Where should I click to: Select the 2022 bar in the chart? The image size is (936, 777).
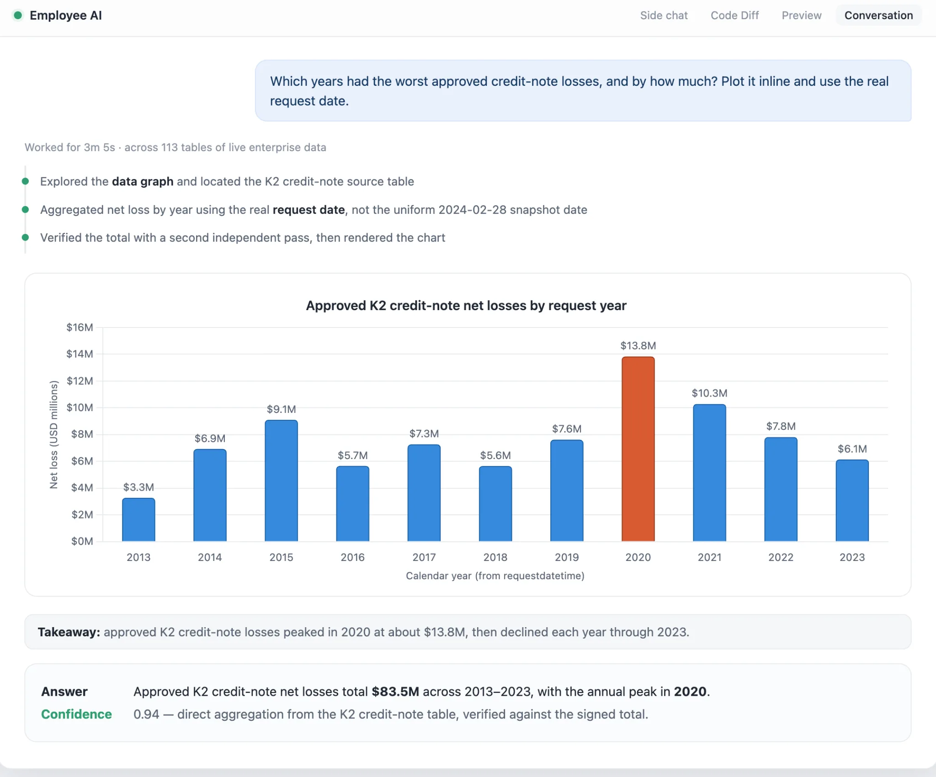[781, 490]
